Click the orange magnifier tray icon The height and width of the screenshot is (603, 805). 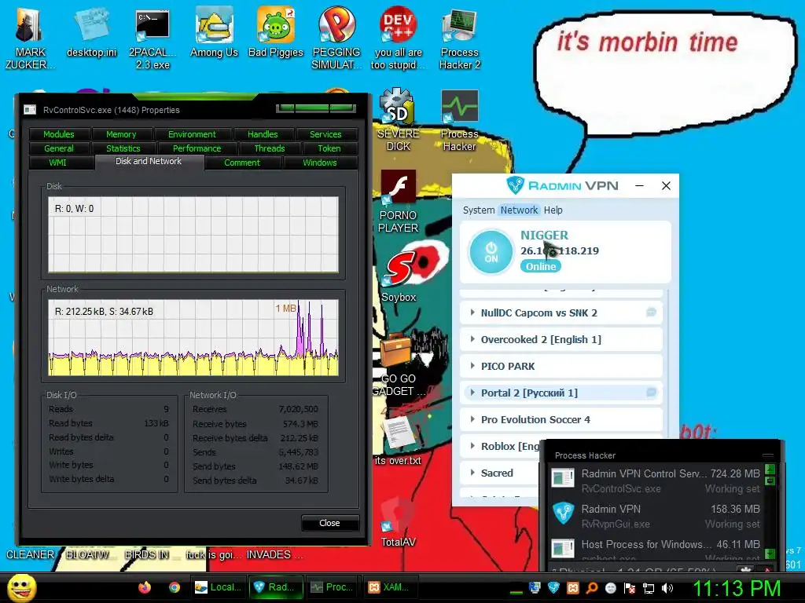point(591,588)
